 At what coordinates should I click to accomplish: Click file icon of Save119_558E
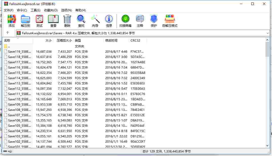coord(6,51)
